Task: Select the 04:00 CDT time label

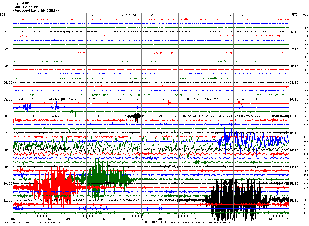Action: [8, 83]
